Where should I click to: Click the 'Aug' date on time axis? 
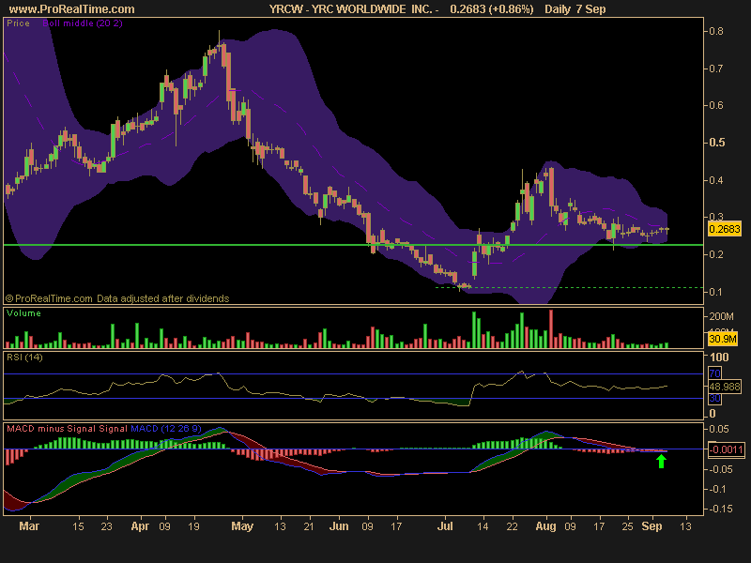(x=545, y=526)
